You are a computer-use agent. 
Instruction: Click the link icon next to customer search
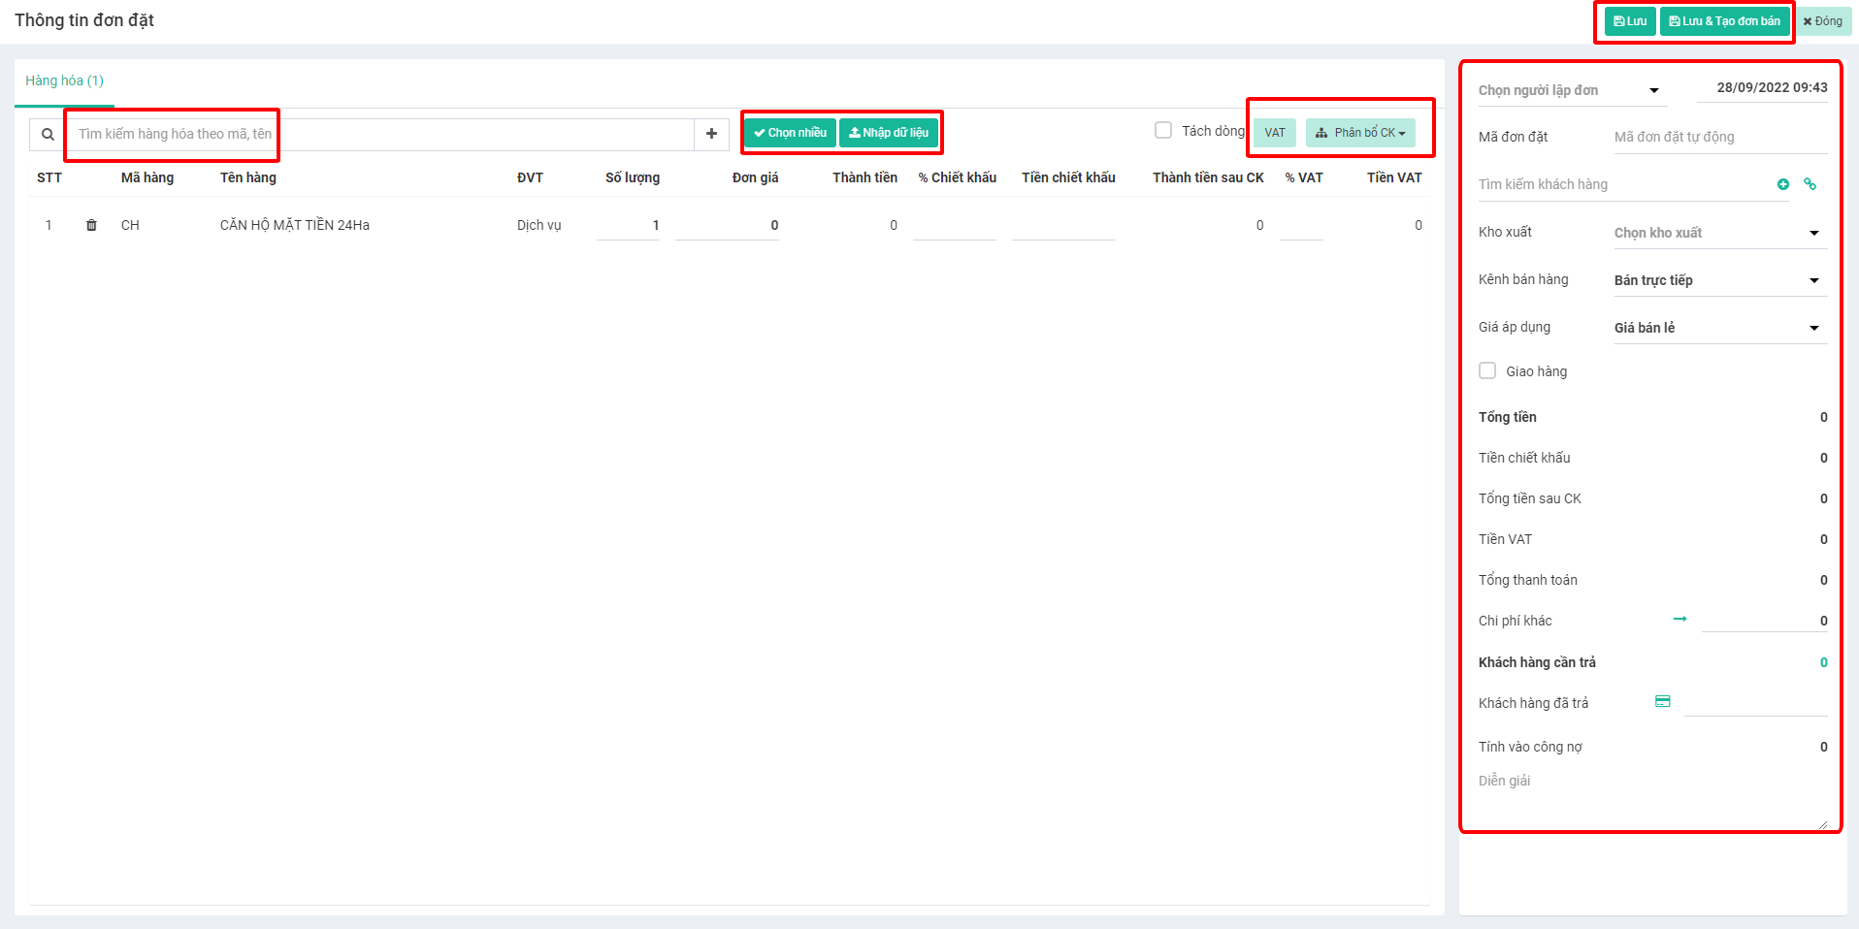pos(1810,184)
